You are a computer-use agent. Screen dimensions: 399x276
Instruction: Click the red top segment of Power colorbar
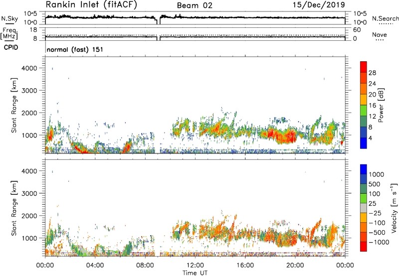click(x=364, y=67)
